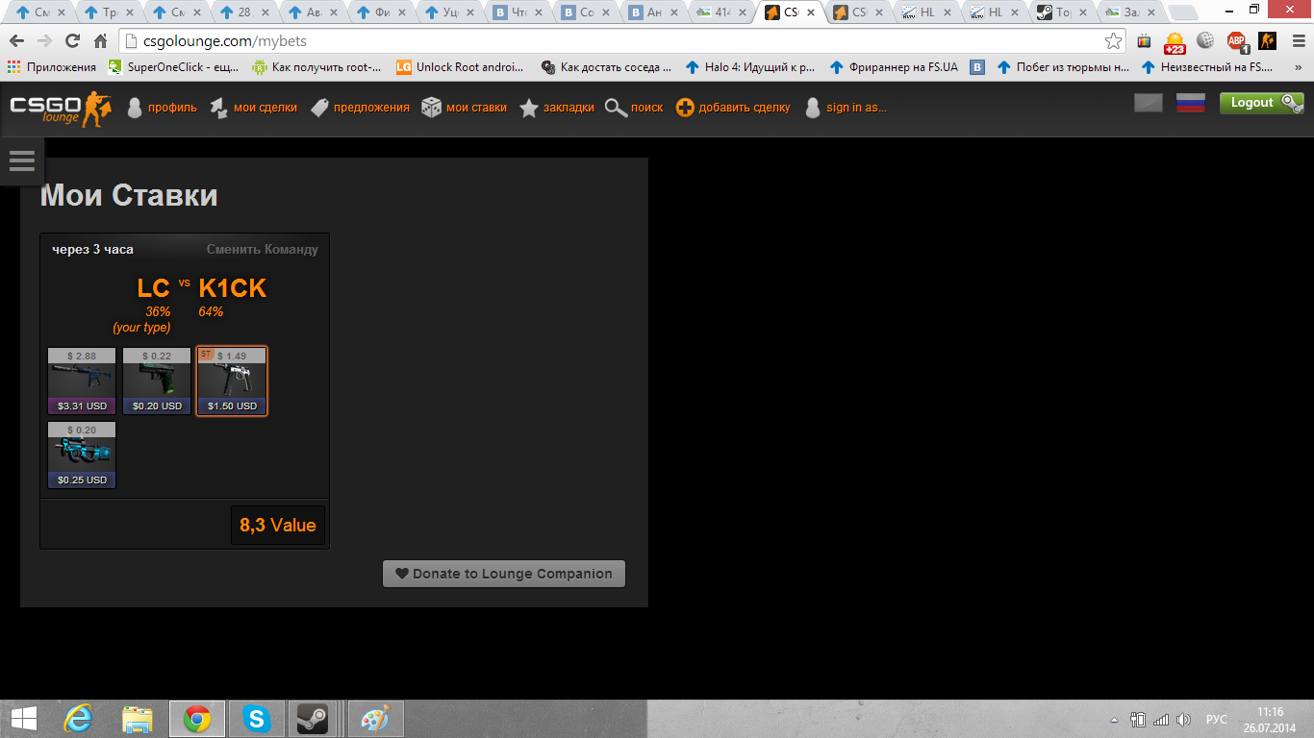Click the browser back arrow

[x=17, y=41]
